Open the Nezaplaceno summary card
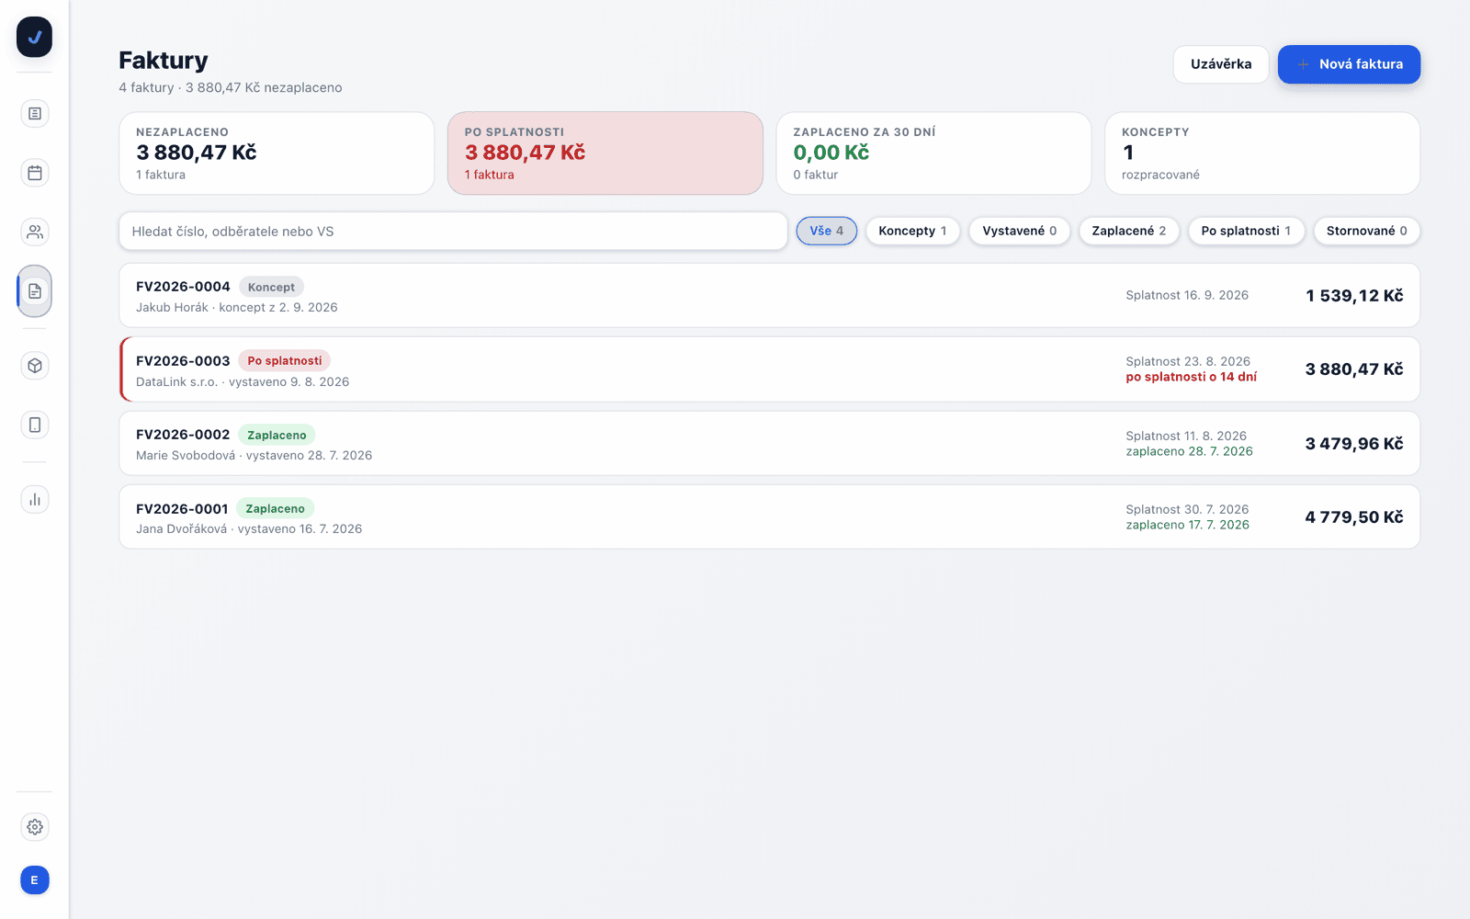 coord(277,153)
